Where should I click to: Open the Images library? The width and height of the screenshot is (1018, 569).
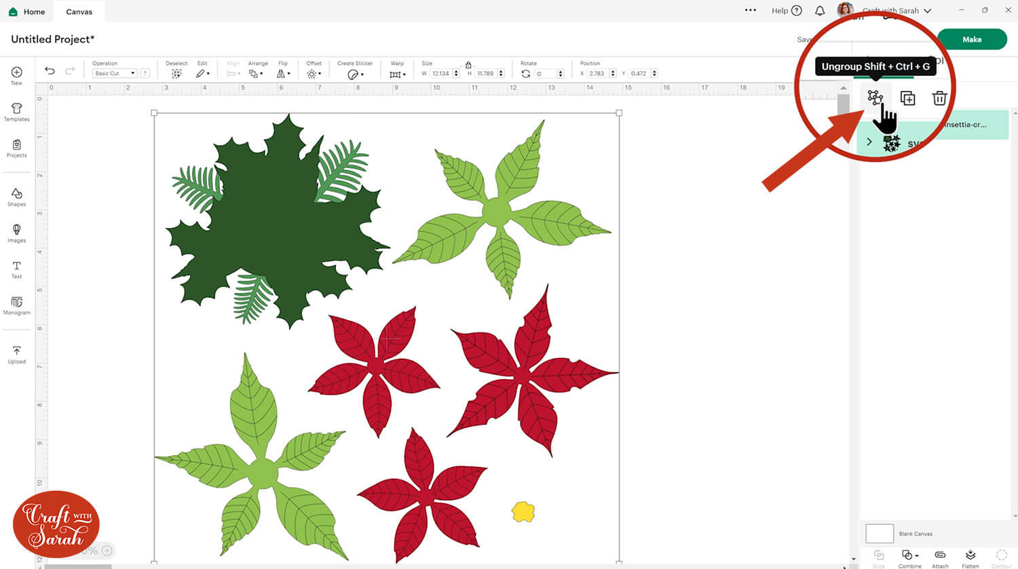[16, 233]
